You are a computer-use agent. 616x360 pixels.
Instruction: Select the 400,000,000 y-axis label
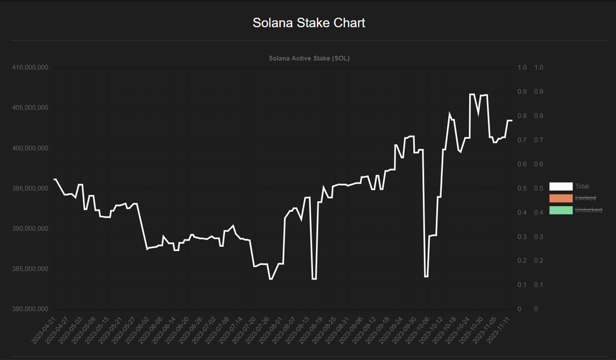(30, 148)
